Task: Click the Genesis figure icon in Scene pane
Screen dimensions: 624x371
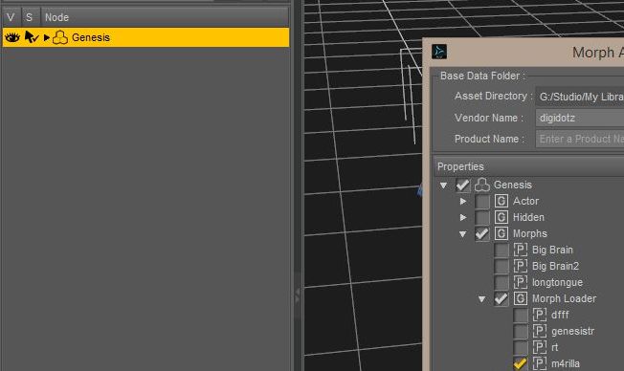Action: tap(60, 37)
